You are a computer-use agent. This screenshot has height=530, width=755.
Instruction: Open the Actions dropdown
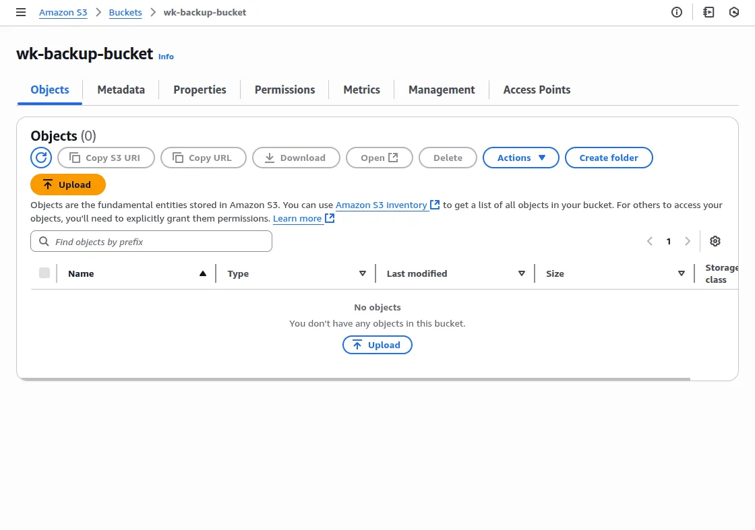(520, 157)
